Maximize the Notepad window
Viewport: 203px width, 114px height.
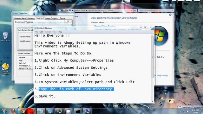[x=145, y=28]
